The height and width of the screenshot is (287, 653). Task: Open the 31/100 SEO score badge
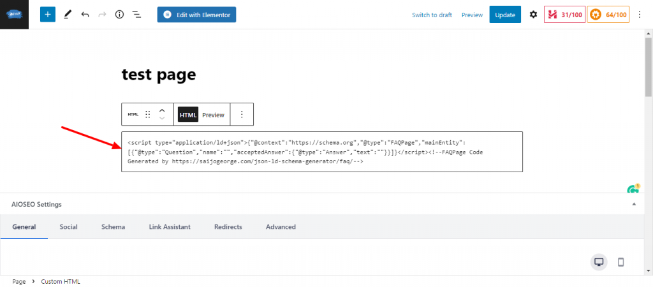pyautogui.click(x=564, y=15)
